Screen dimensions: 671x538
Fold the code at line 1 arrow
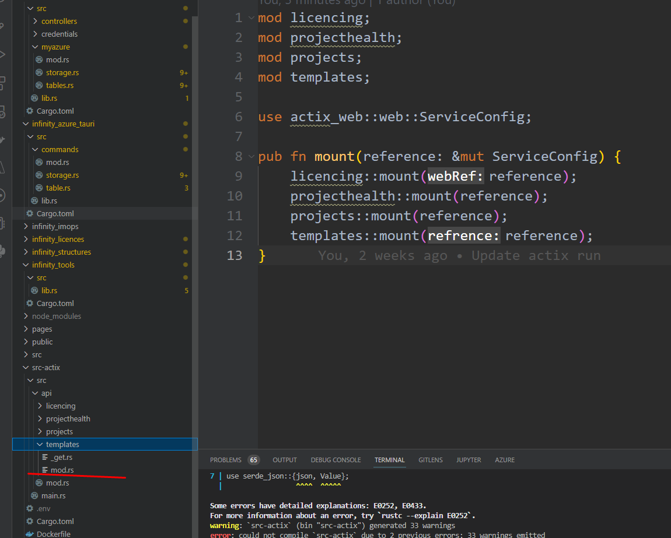pos(251,18)
